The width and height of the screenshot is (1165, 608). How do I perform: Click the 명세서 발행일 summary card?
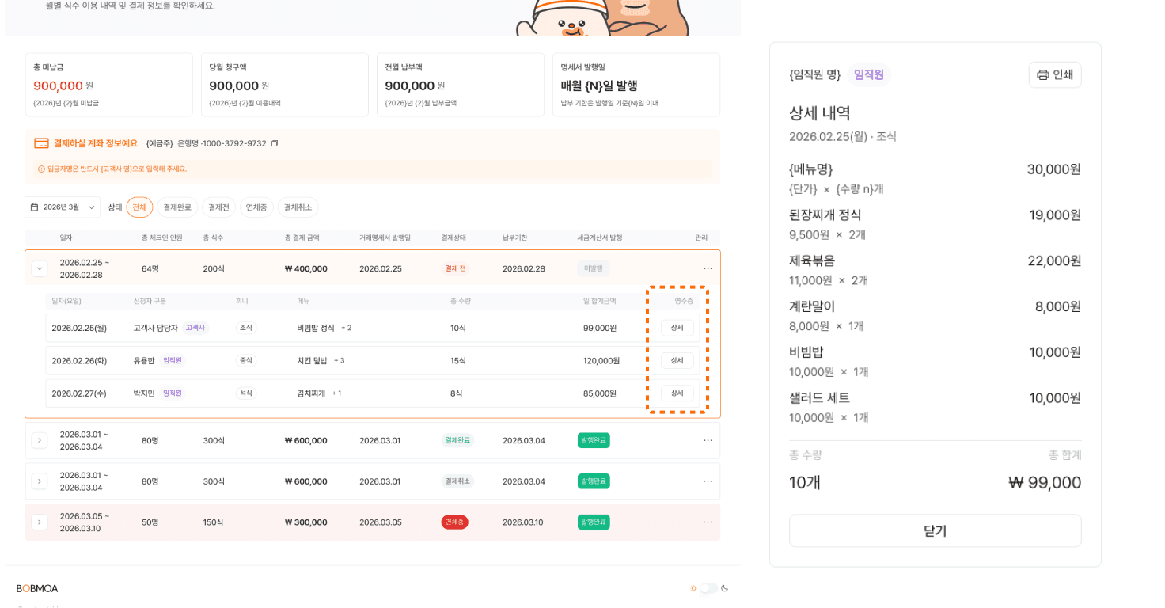(x=636, y=85)
